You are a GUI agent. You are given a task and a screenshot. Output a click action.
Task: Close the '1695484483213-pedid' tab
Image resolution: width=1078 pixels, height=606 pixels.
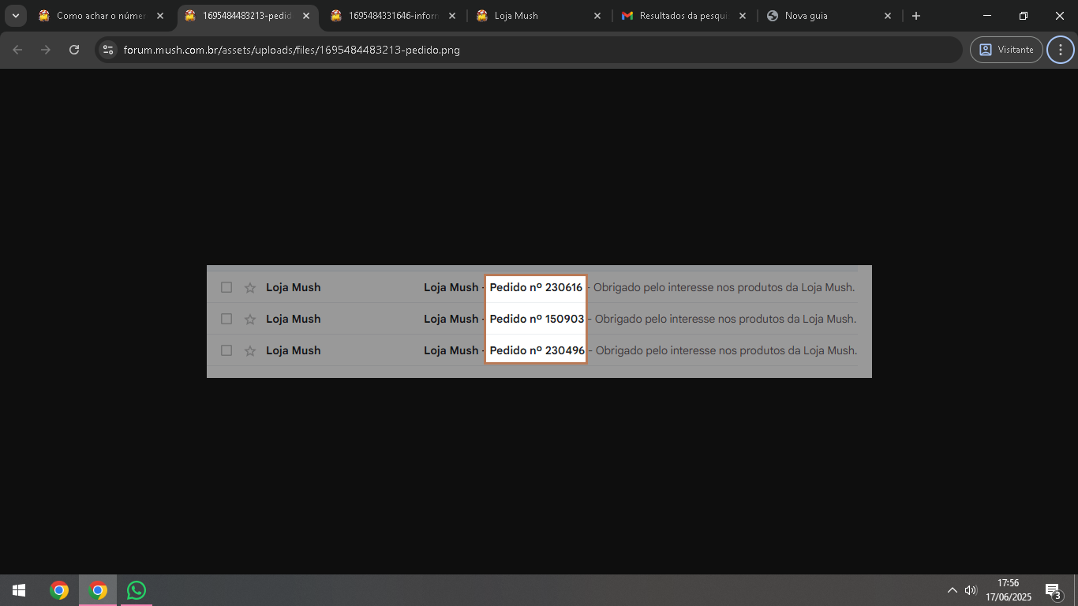click(306, 16)
